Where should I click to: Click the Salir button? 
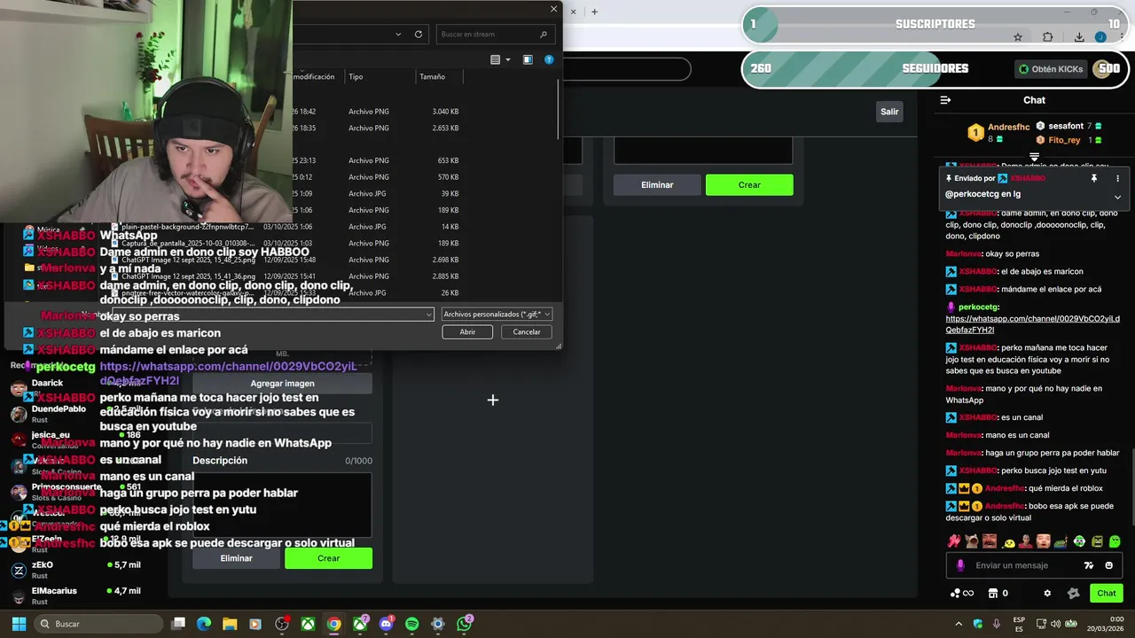[x=889, y=111]
